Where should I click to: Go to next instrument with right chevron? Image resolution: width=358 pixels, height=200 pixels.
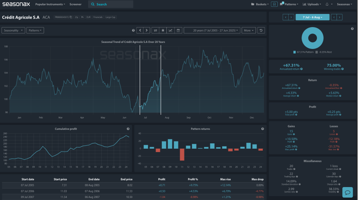pyautogui.click(x=147, y=30)
